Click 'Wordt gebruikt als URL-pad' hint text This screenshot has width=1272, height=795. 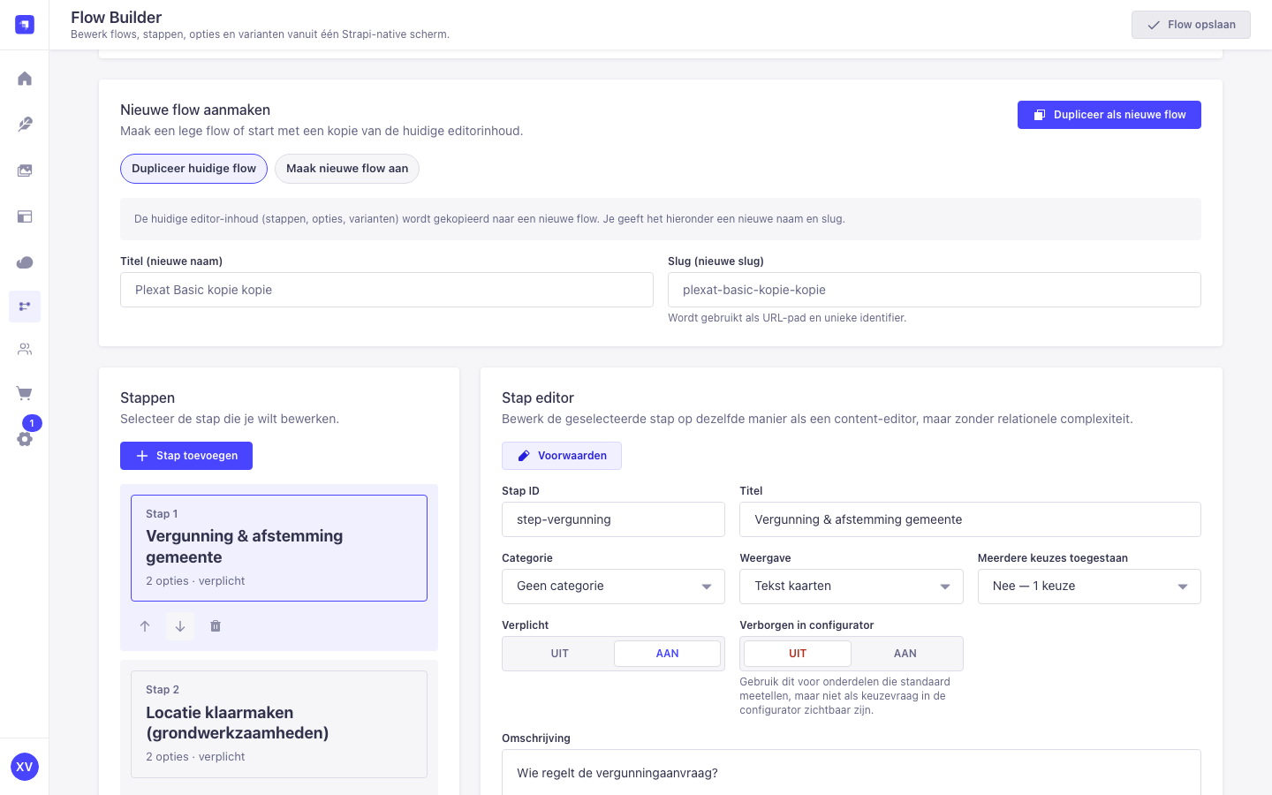click(787, 318)
